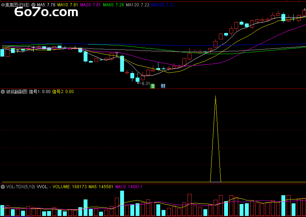This screenshot has width=306, height=217.
Task: Open the VOL-TDX indicator dropdown arrow
Action: pos(3,187)
